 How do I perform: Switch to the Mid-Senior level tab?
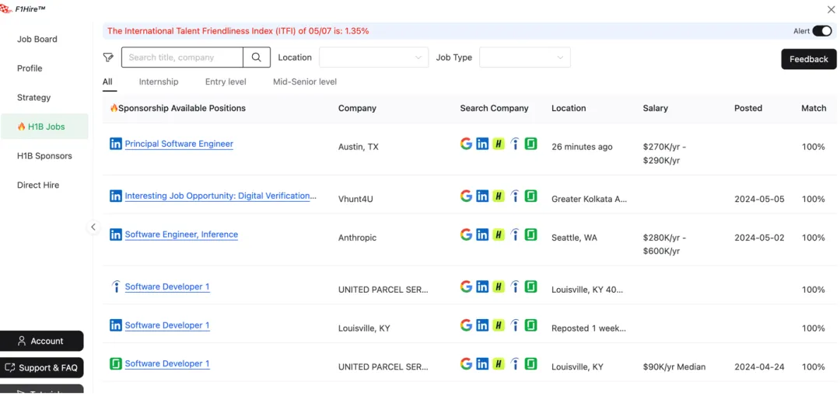pyautogui.click(x=305, y=82)
